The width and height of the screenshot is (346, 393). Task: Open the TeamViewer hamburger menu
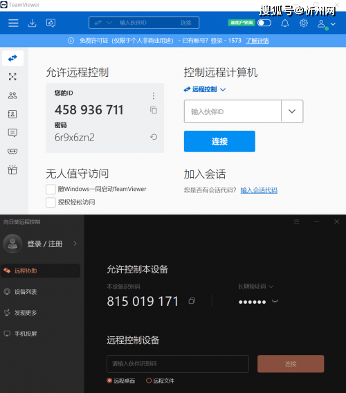coord(13,23)
